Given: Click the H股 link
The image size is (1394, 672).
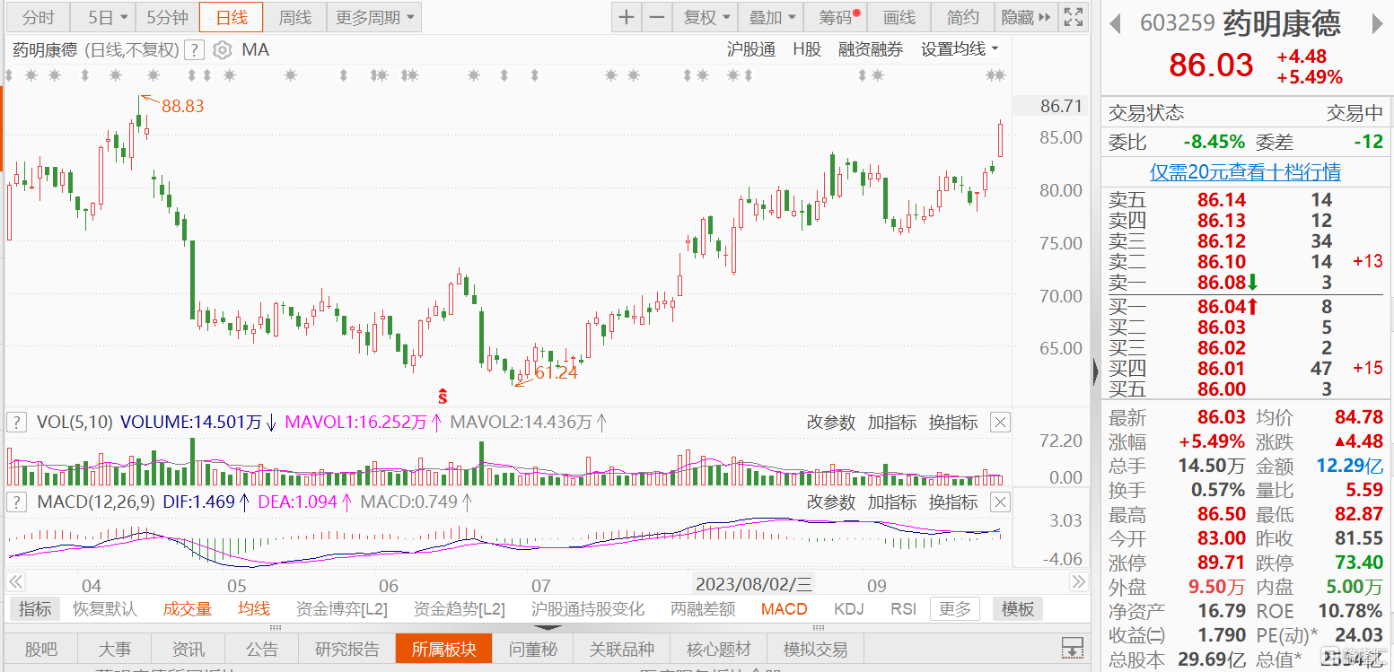Looking at the screenshot, I should 807,49.
